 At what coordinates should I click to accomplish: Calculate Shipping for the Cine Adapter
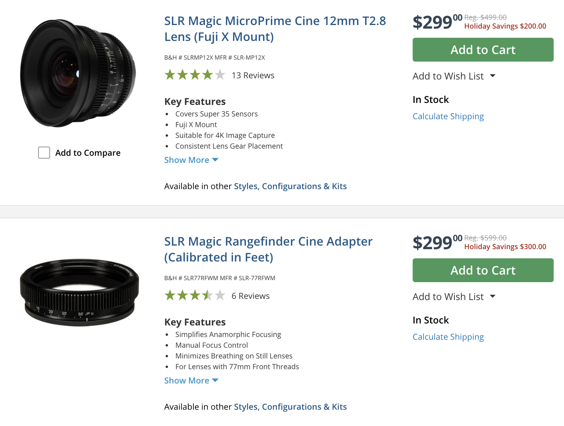point(448,337)
